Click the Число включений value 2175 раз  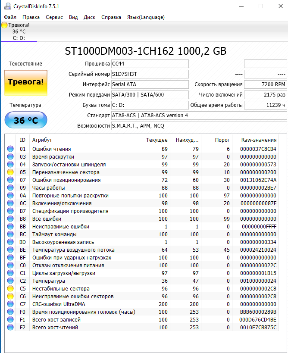point(266,95)
